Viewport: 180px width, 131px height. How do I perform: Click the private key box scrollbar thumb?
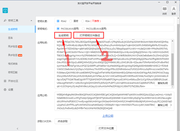[x=173, y=69]
